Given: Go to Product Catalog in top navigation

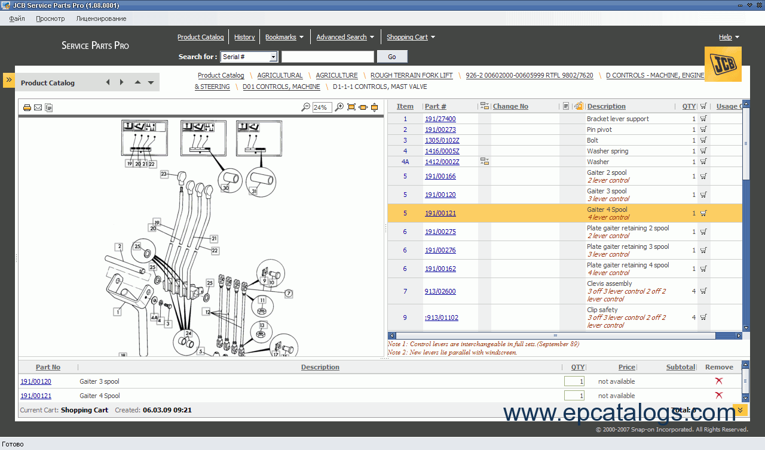Looking at the screenshot, I should 201,37.
